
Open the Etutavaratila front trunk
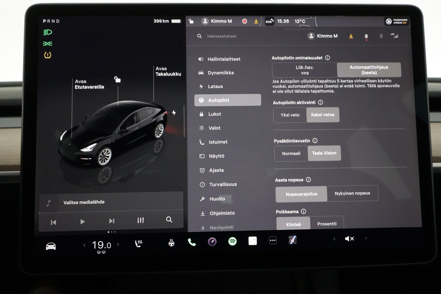89,84
